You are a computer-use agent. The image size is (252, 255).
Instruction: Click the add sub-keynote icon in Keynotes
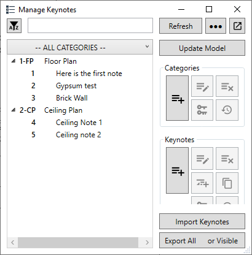pyautogui.click(x=202, y=183)
